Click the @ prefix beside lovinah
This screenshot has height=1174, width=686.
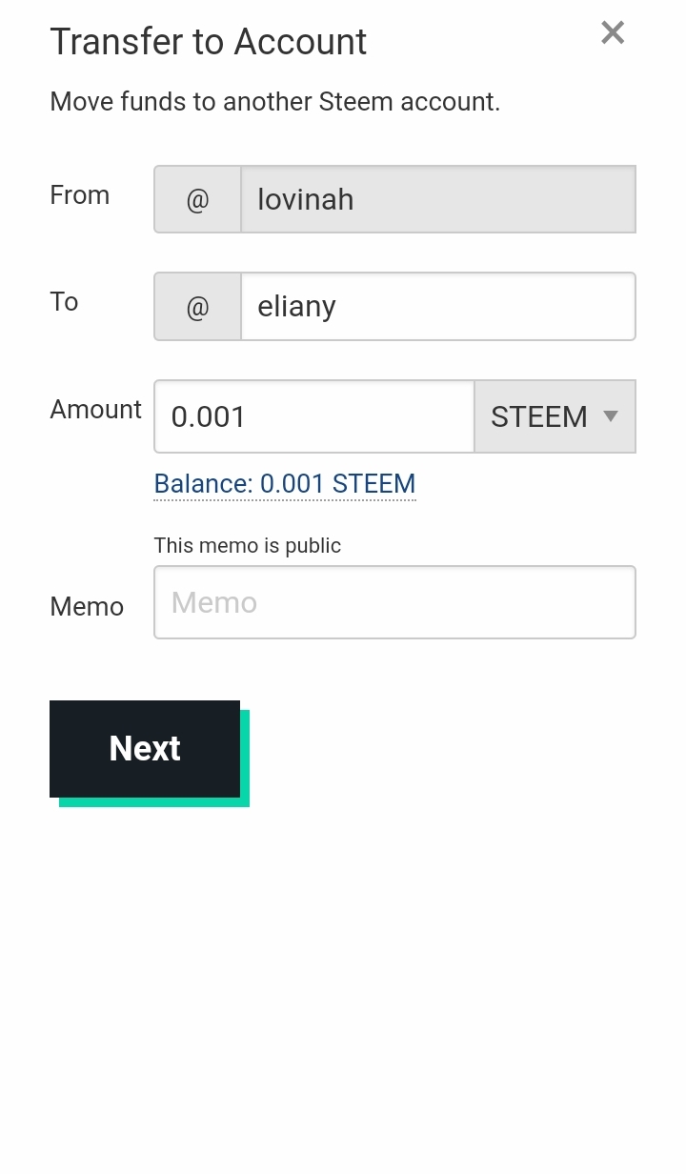click(197, 200)
